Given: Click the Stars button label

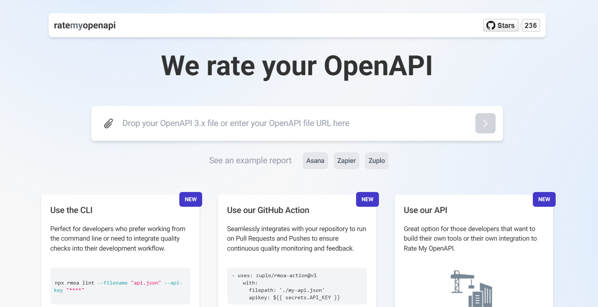Looking at the screenshot, I should (506, 25).
